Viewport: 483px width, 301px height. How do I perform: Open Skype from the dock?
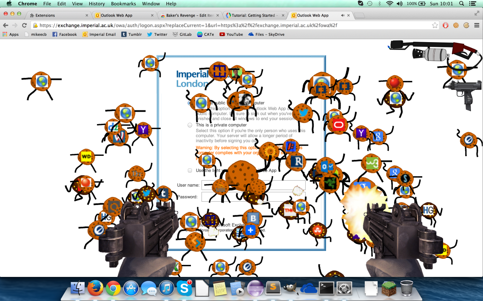click(x=184, y=288)
